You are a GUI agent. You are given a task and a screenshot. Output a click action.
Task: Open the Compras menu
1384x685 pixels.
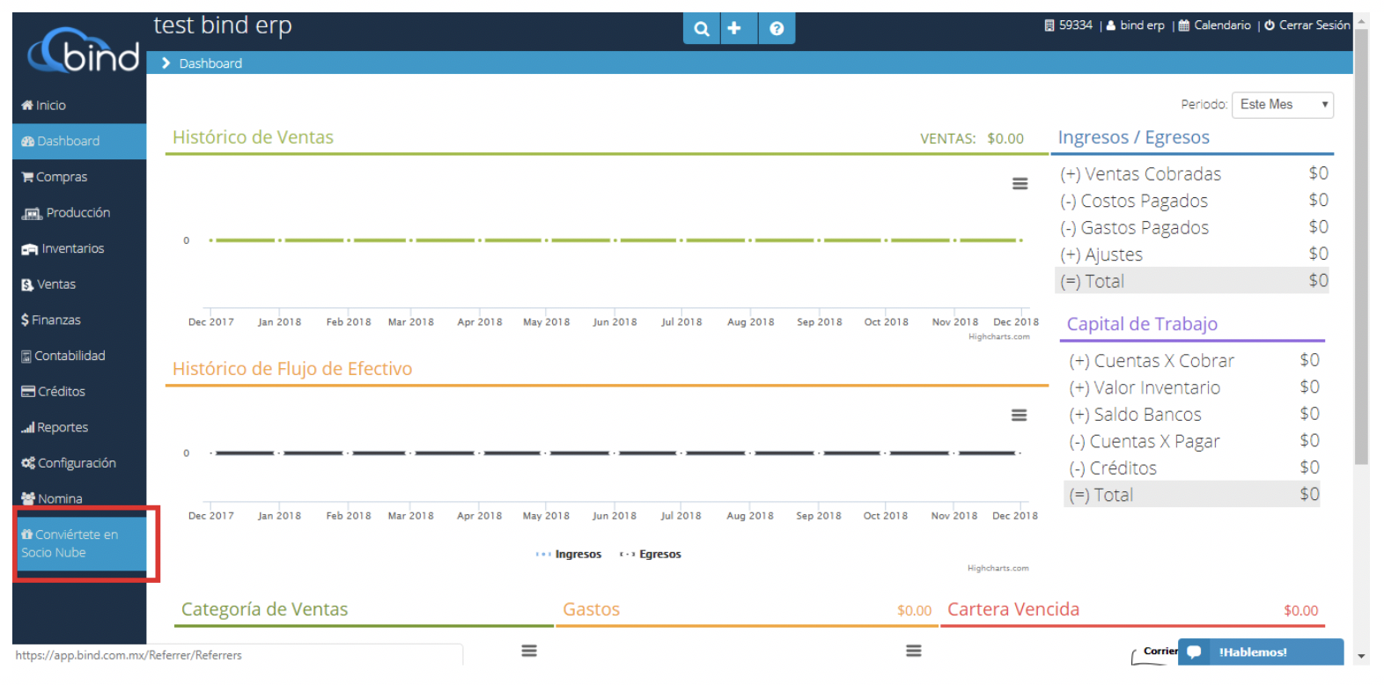[79, 177]
